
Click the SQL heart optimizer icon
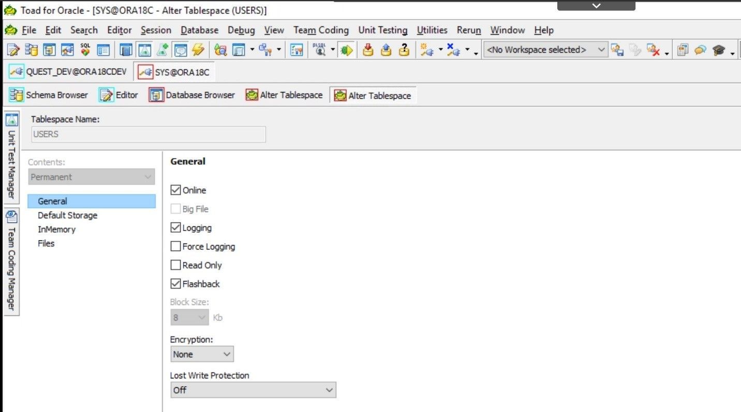85,50
